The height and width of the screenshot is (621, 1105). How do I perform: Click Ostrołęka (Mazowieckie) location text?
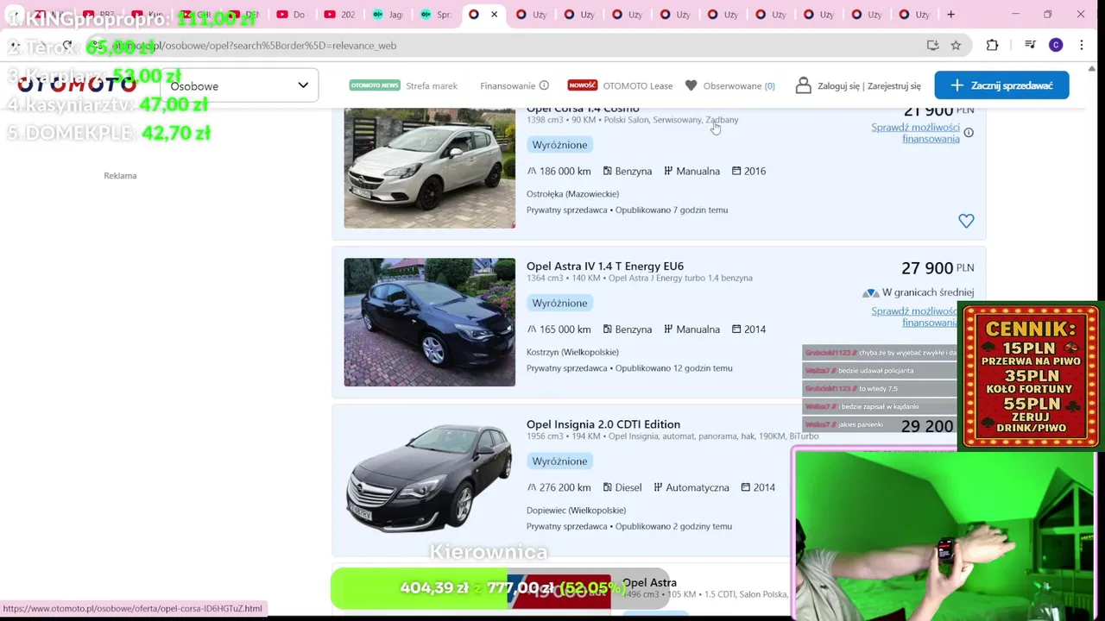[572, 194]
